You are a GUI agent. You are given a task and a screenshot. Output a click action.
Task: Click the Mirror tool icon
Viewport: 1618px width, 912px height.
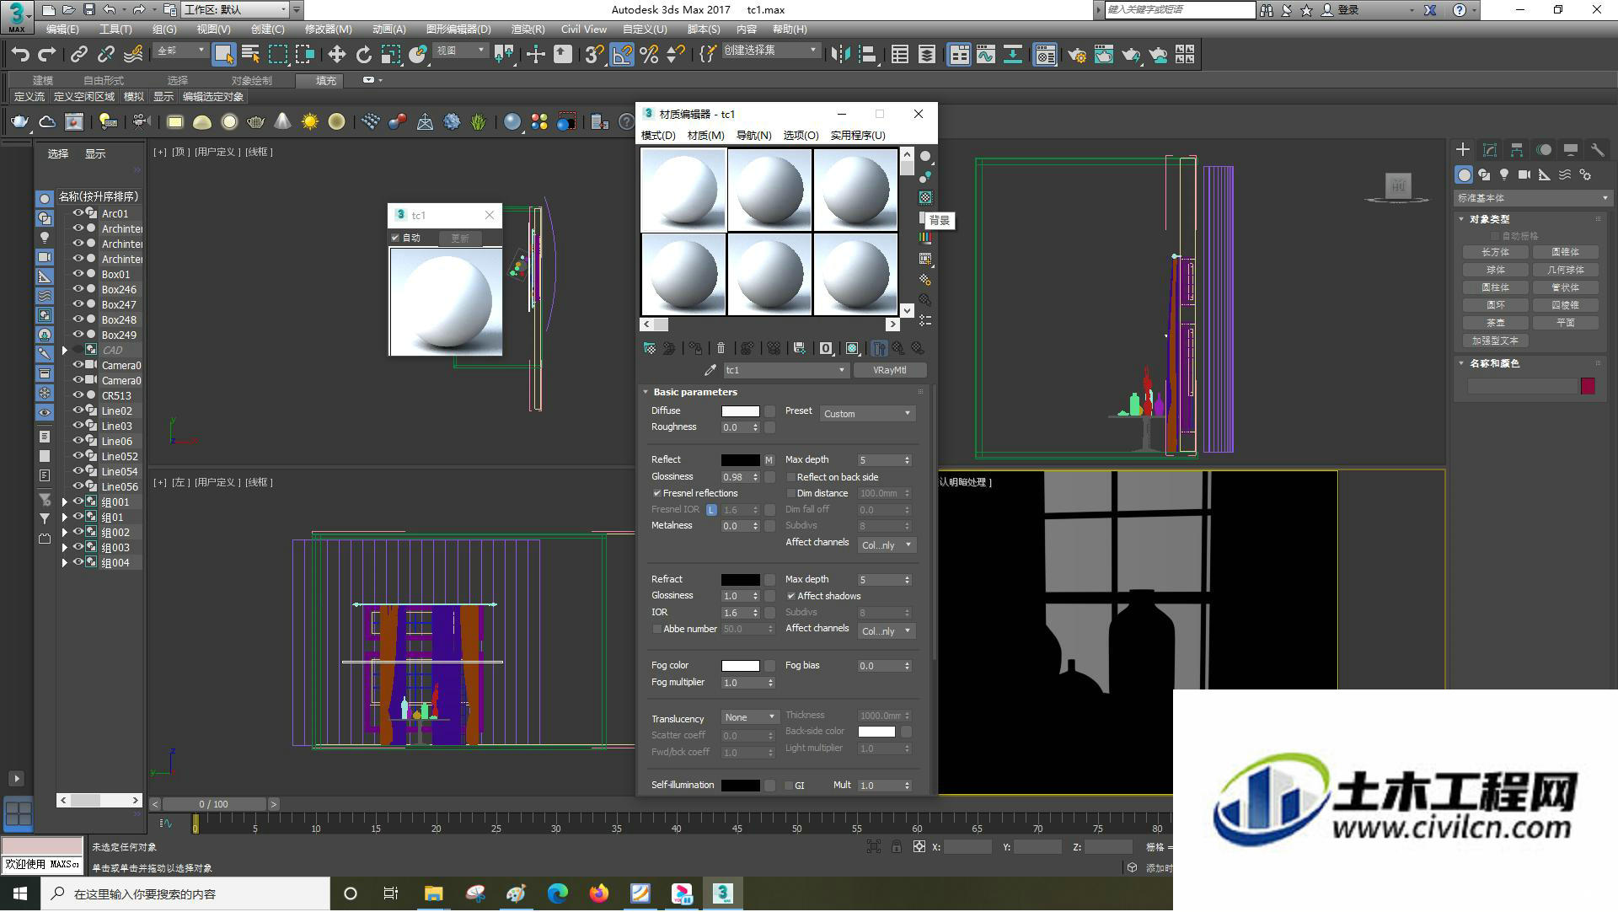click(840, 55)
